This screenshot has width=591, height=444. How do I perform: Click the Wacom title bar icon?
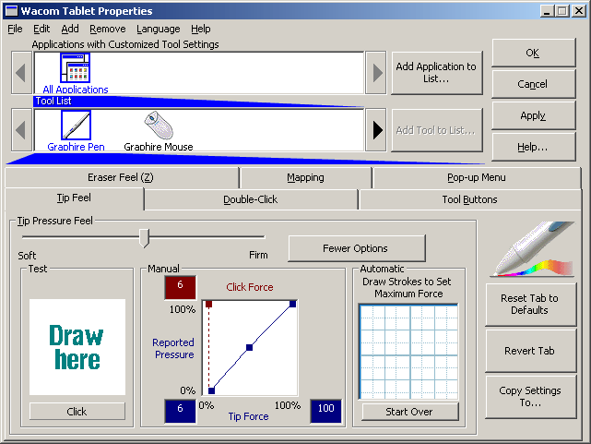tap(11, 10)
